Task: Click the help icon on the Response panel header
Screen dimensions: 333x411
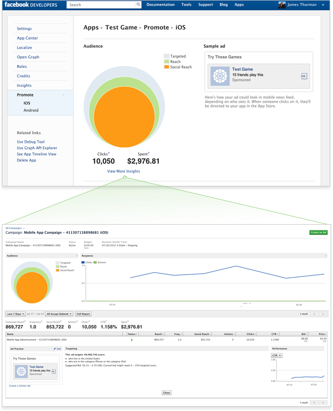Action: tap(325, 256)
